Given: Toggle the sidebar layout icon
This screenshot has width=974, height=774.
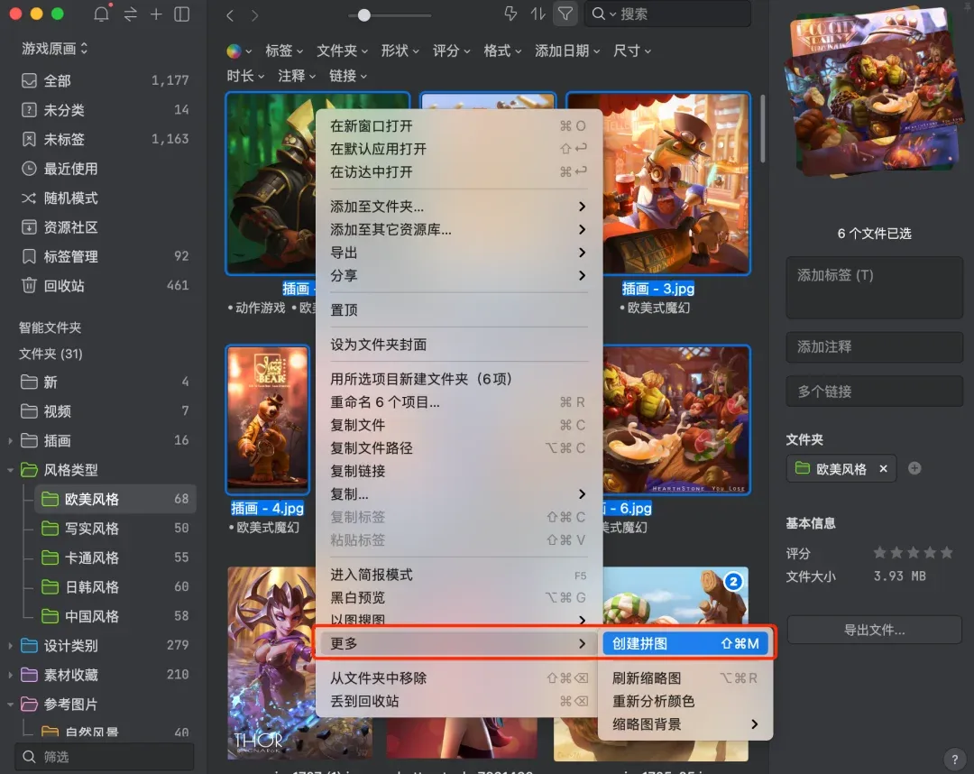Looking at the screenshot, I should (x=182, y=14).
